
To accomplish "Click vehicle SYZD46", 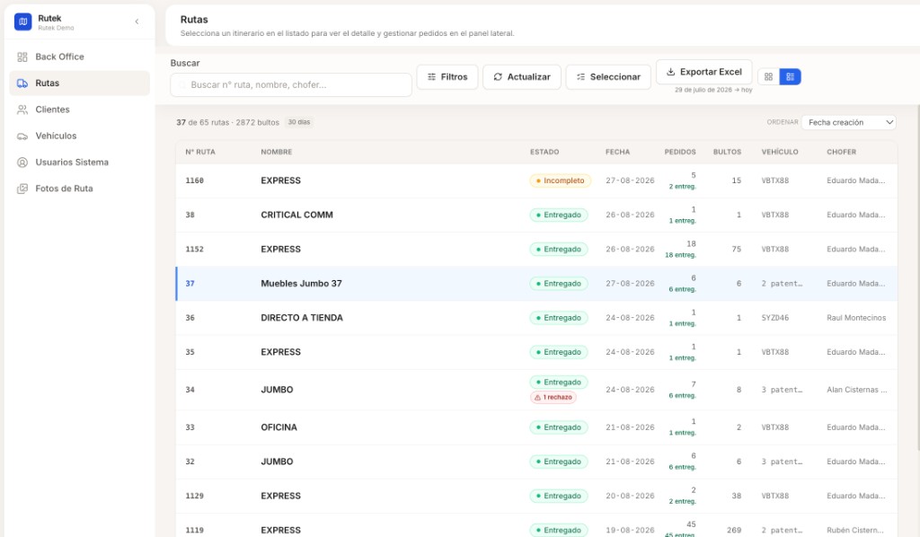I will [x=775, y=318].
